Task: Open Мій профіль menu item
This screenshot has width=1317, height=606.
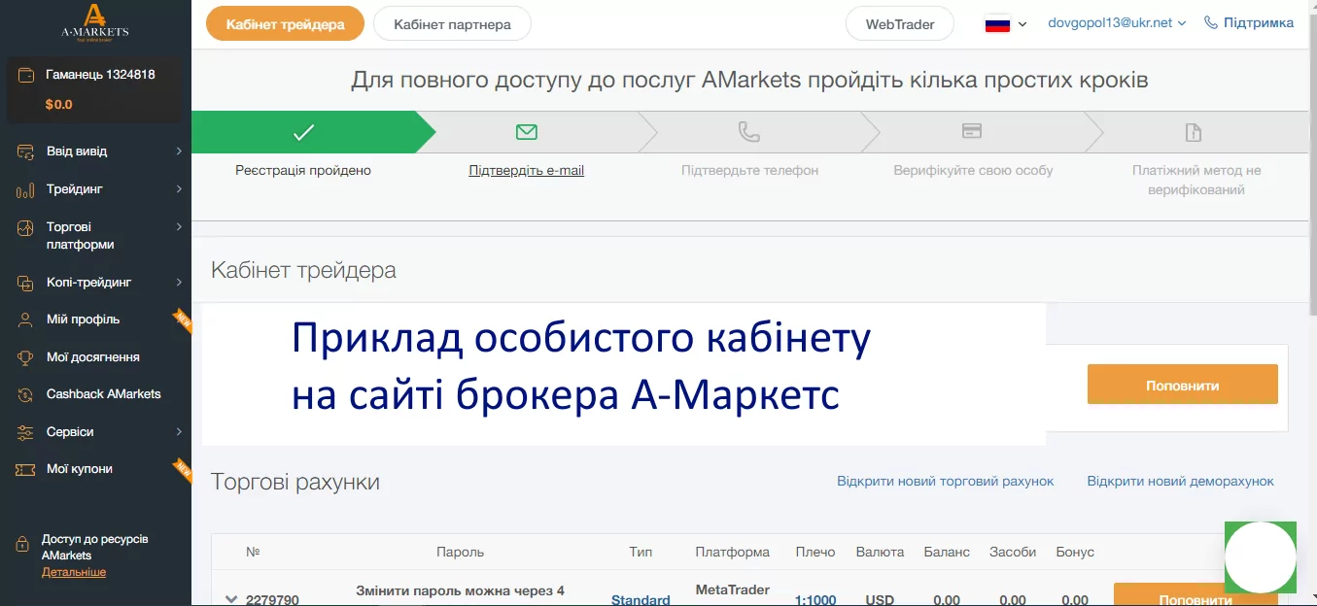Action: 84,320
